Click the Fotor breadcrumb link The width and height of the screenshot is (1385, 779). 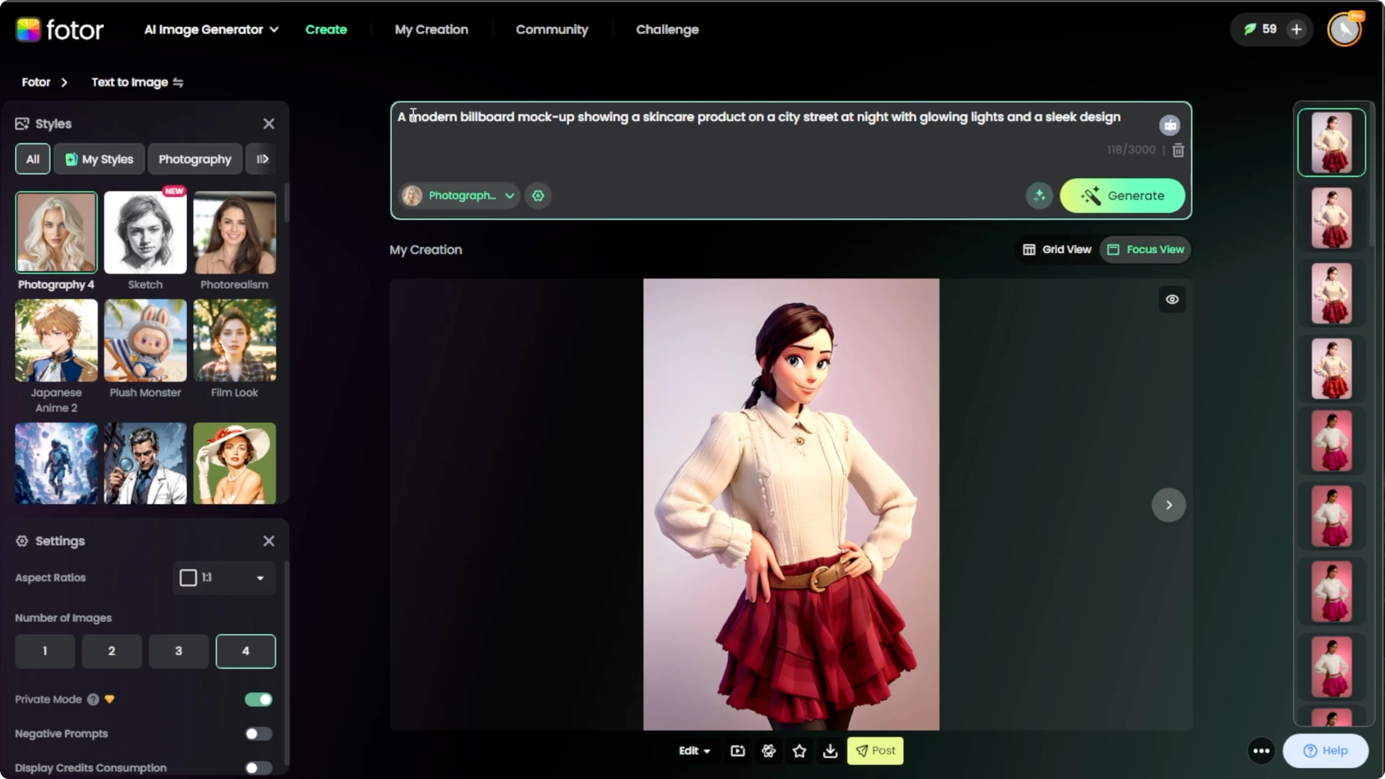[36, 82]
